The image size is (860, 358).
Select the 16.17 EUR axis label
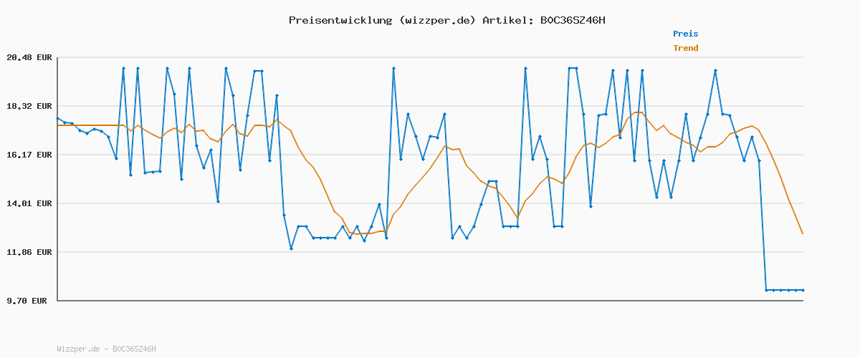pyautogui.click(x=29, y=155)
